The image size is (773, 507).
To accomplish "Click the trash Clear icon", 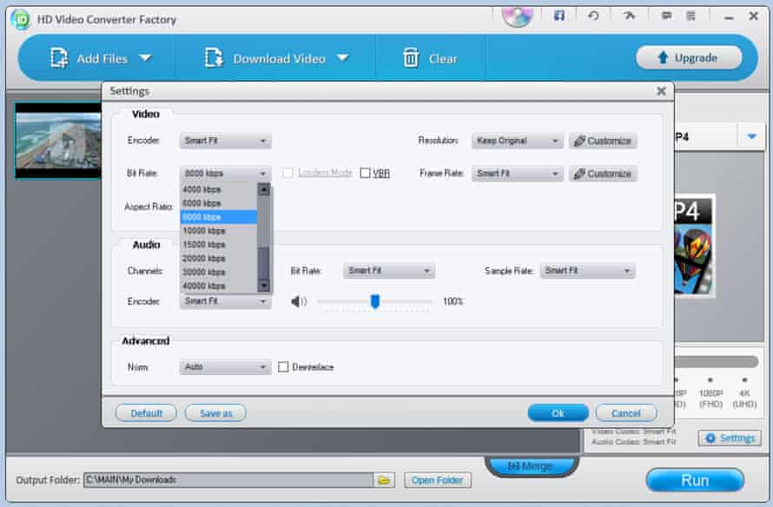I will pyautogui.click(x=411, y=58).
